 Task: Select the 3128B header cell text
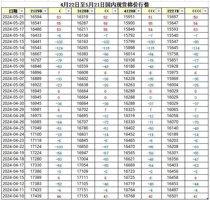tap(83, 11)
